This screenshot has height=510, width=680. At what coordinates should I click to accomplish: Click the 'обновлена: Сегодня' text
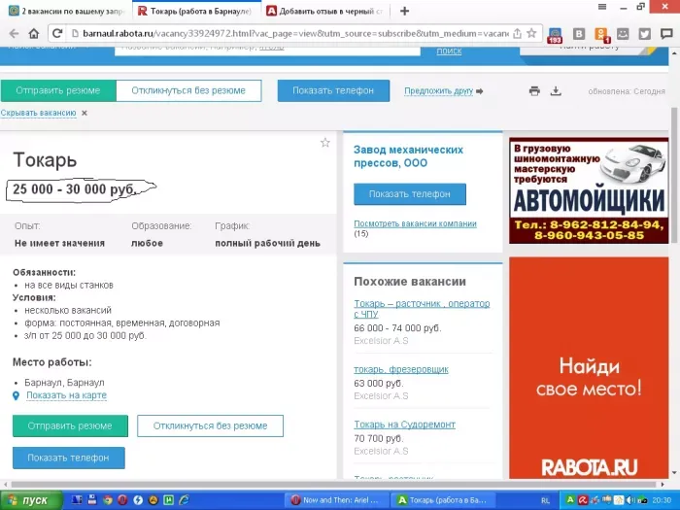627,91
